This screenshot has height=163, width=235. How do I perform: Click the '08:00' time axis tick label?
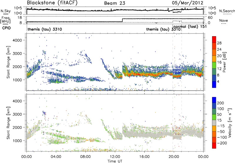85,157
